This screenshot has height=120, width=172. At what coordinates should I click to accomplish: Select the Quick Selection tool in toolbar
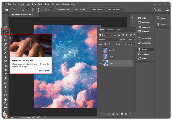coord(5,32)
